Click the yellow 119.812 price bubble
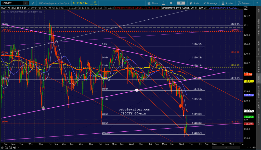This screenshot has width=261, height=150. coord(249,81)
